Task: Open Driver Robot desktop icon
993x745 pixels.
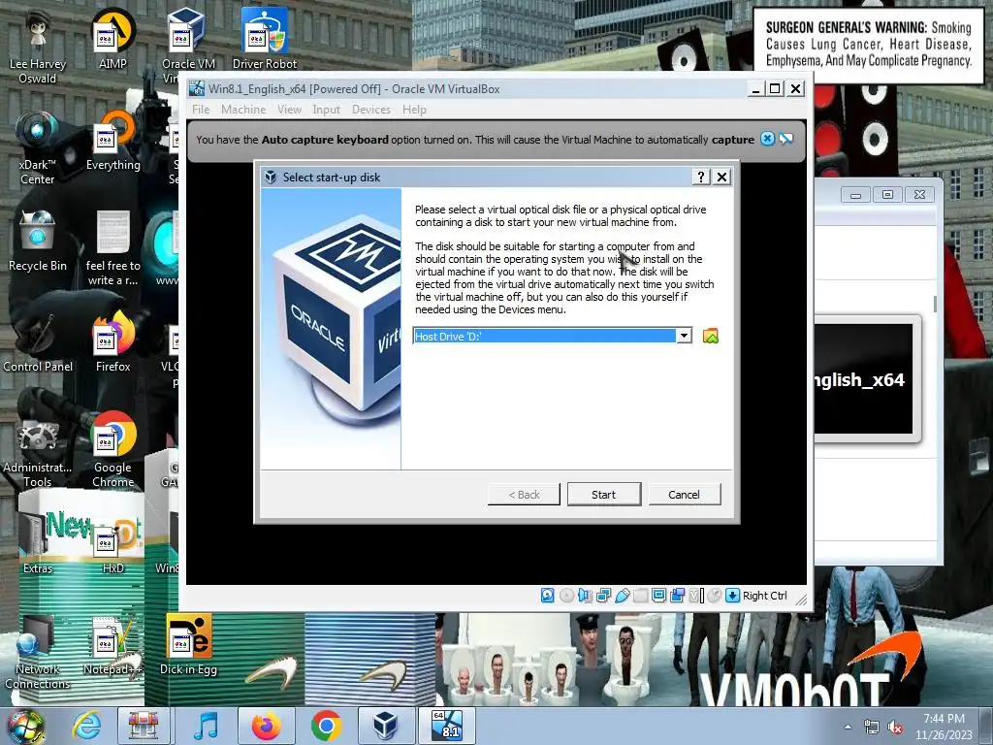Action: pos(265,39)
